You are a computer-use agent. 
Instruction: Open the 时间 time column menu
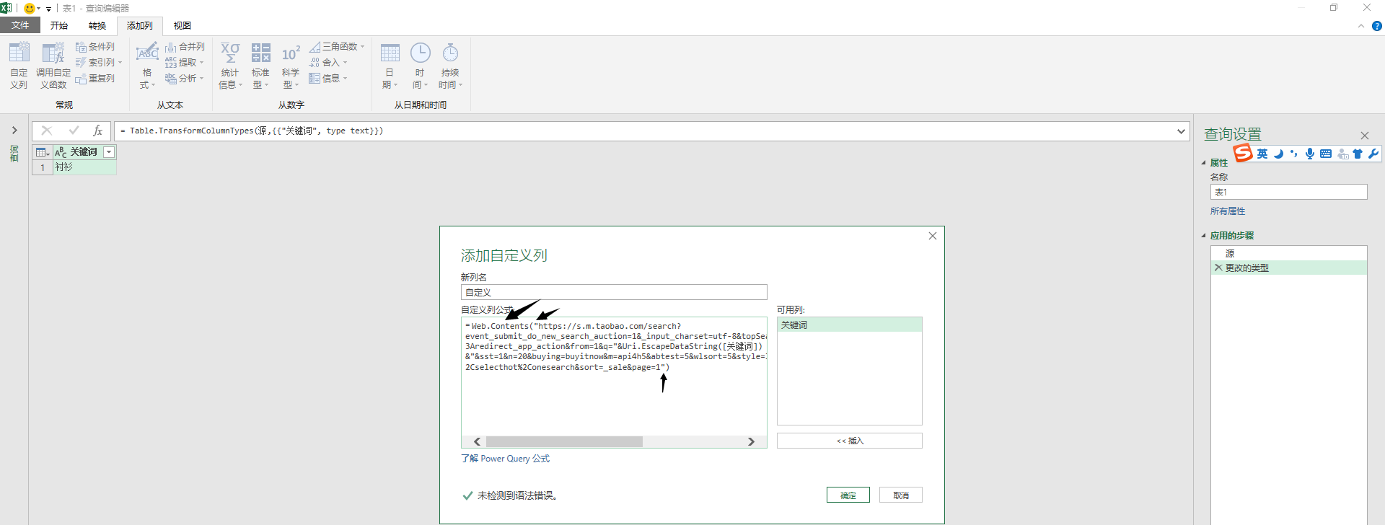point(420,65)
